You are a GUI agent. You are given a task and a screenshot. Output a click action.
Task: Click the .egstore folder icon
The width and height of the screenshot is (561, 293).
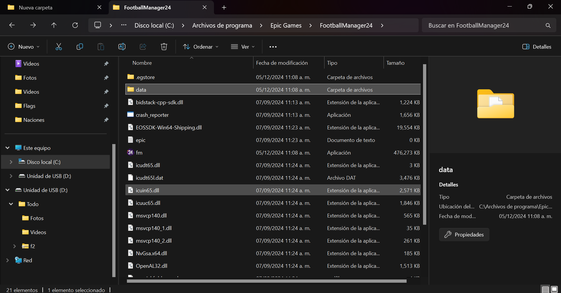click(x=130, y=77)
